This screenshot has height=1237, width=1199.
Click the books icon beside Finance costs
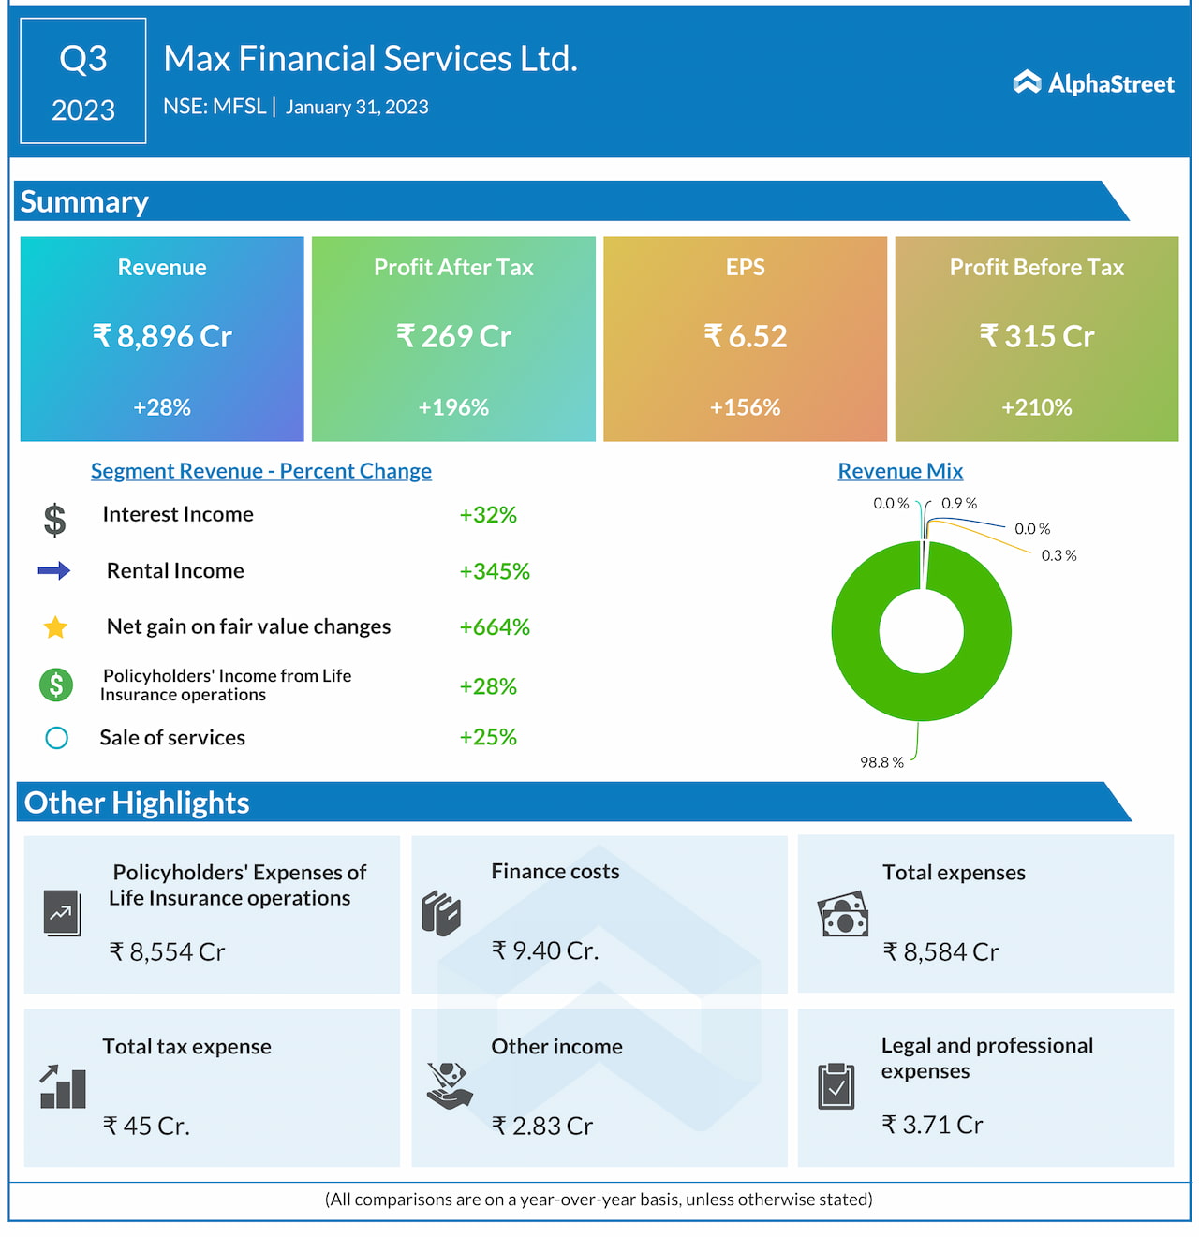click(x=441, y=913)
